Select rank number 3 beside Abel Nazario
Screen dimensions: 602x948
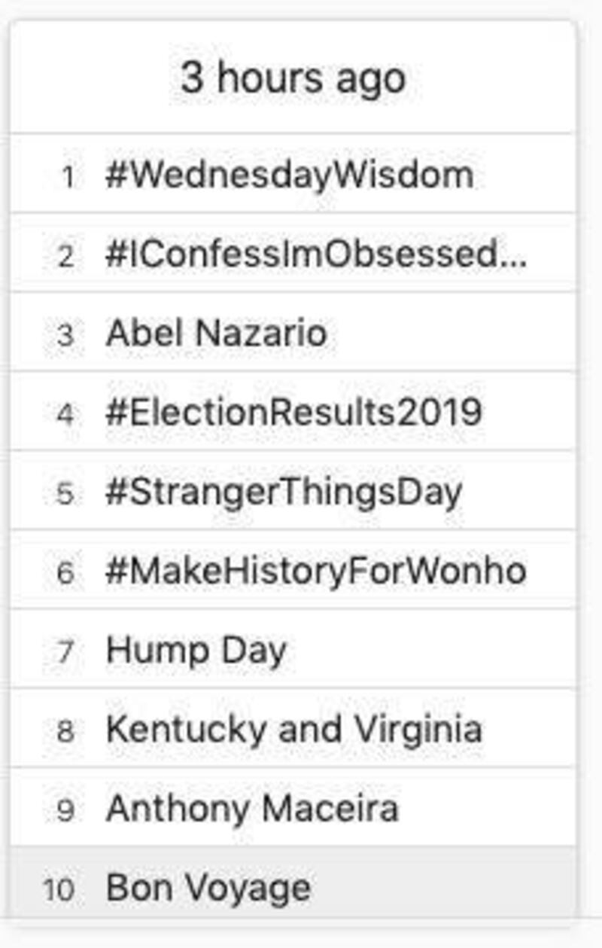tap(66, 336)
